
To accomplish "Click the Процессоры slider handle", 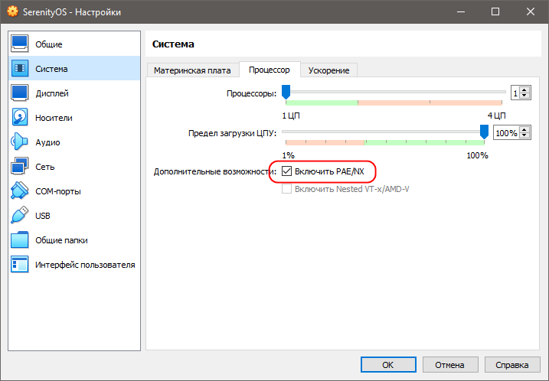I will coord(286,92).
